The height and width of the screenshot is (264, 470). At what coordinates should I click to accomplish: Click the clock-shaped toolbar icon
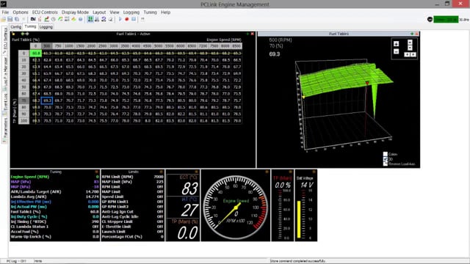point(54,19)
